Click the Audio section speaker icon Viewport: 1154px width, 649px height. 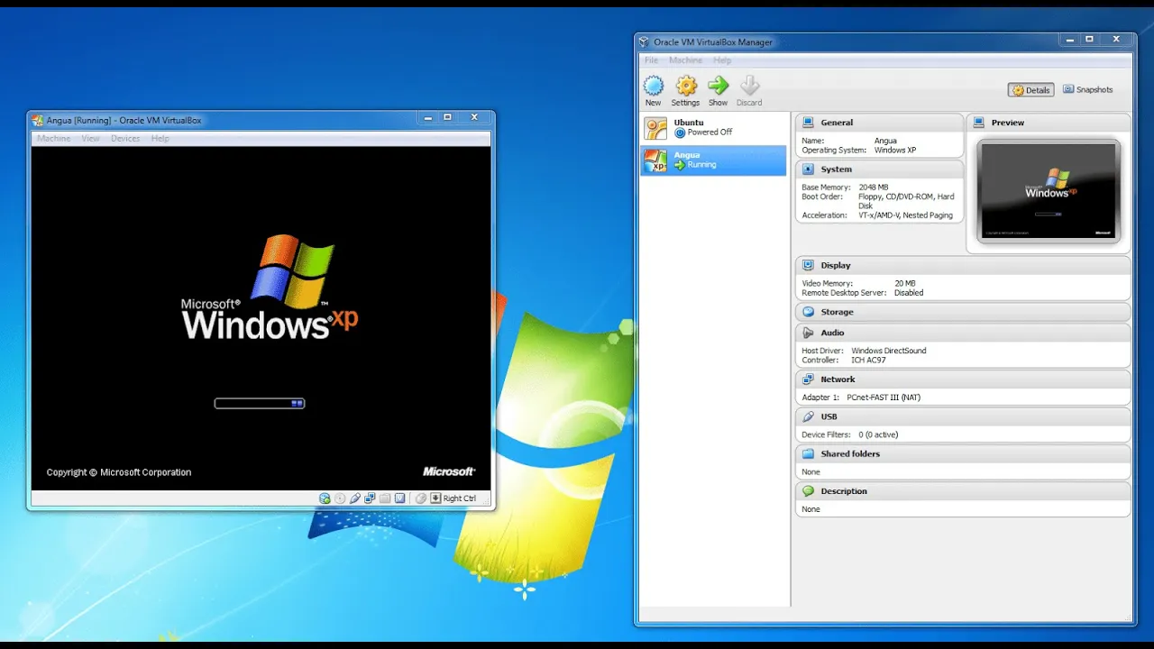808,333
